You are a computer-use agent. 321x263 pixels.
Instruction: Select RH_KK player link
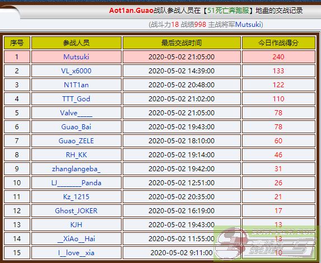coord(76,155)
